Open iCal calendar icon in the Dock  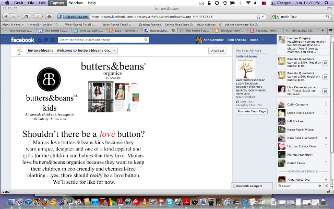[x=78, y=202]
